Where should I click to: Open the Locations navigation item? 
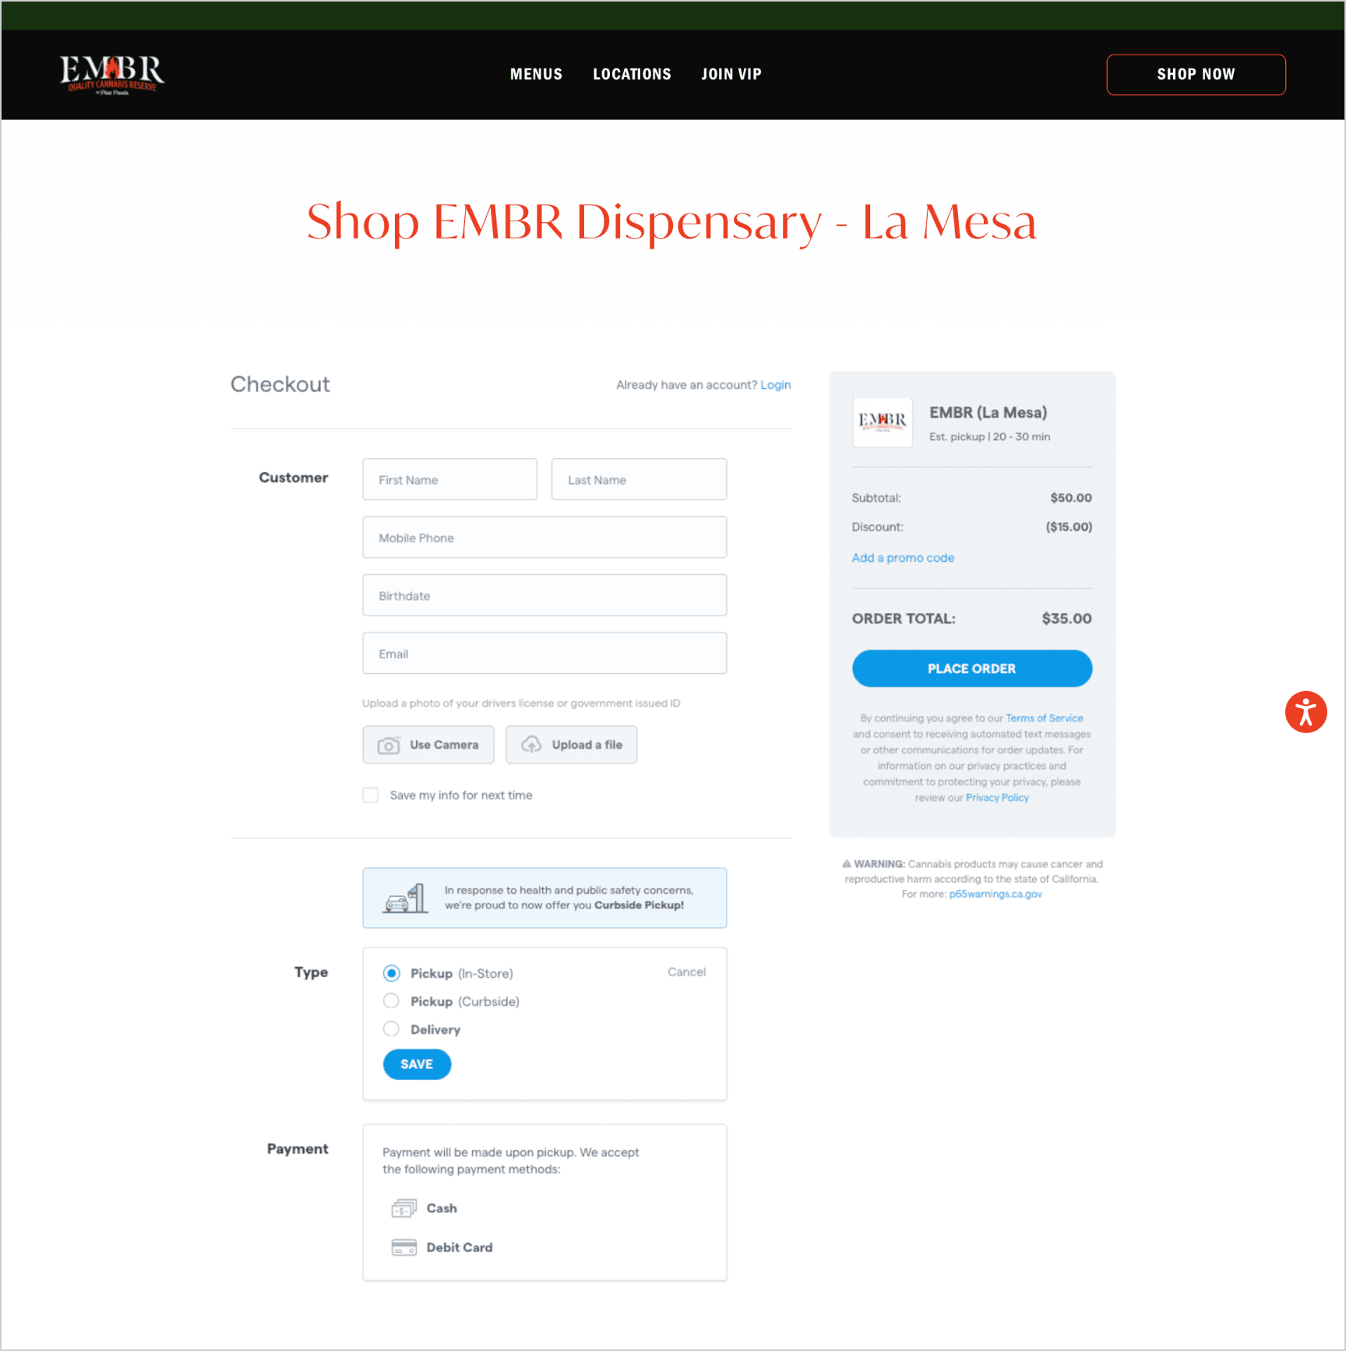[632, 74]
